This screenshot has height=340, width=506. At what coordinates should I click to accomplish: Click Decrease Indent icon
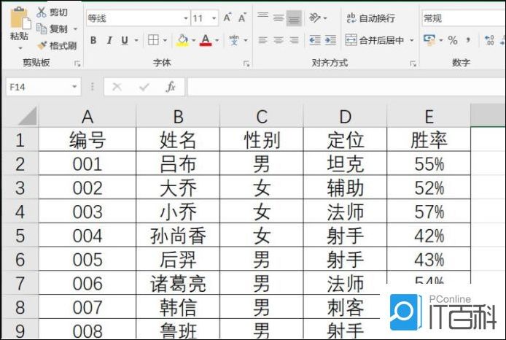(315, 40)
